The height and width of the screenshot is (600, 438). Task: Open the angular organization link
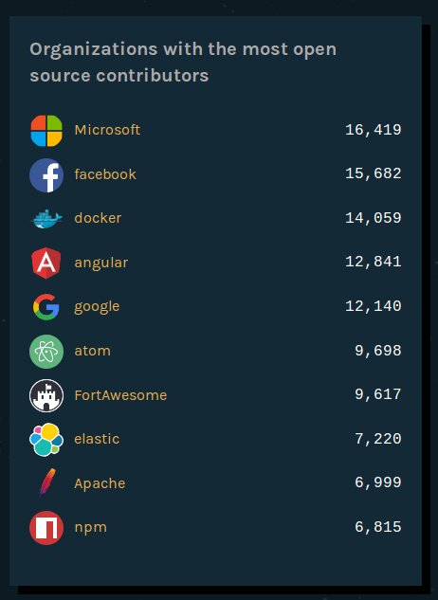[101, 264]
